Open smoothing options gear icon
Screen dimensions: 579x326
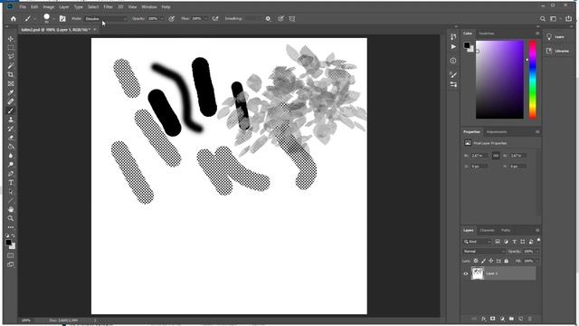[268, 18]
